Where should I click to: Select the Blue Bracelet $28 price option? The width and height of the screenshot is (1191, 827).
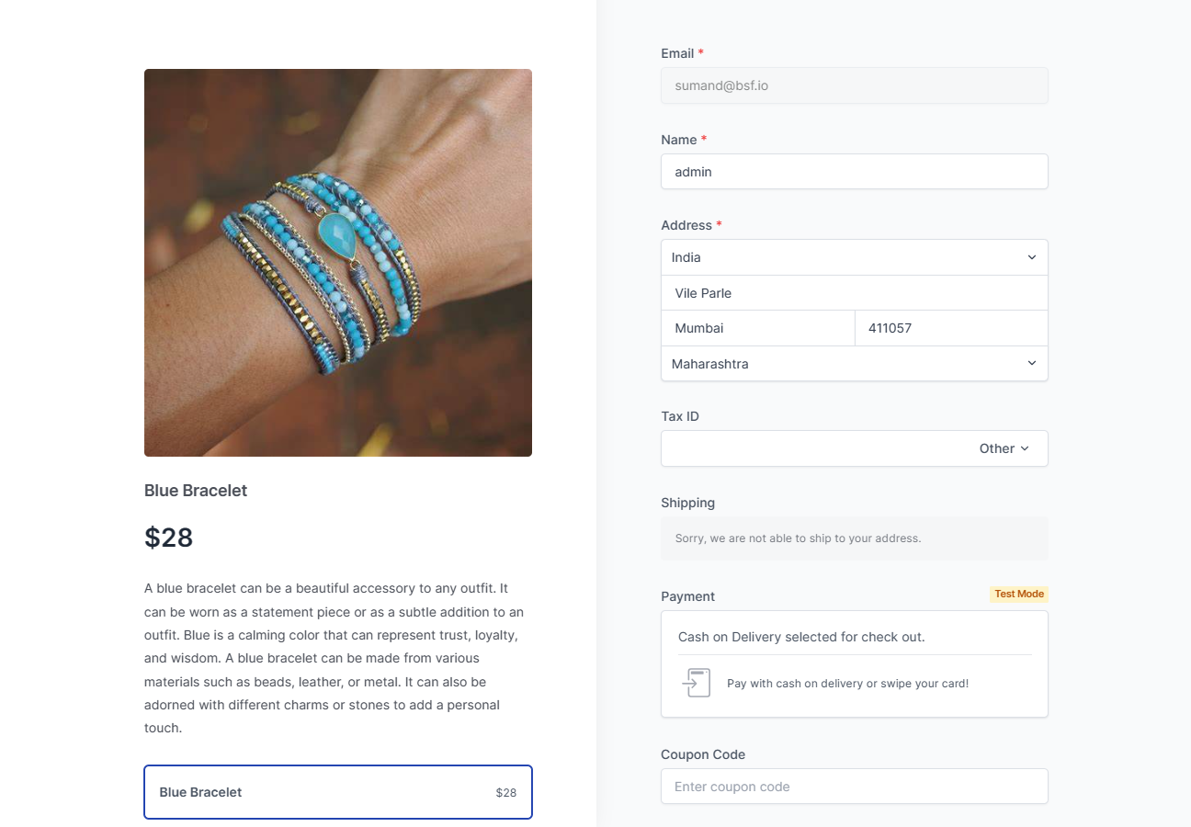[x=338, y=792]
